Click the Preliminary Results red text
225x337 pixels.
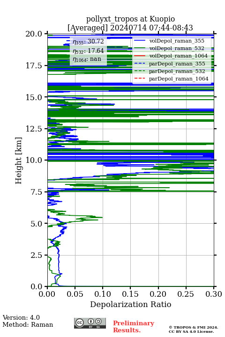coord(134,326)
